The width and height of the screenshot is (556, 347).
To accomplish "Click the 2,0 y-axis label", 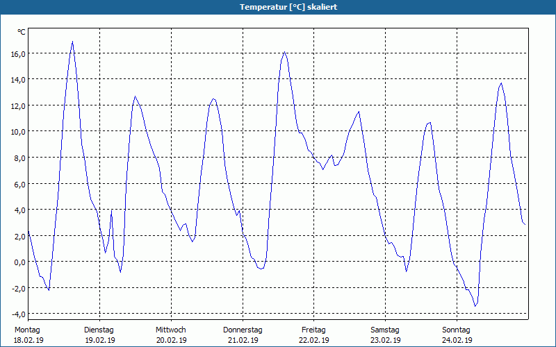I will [19, 236].
